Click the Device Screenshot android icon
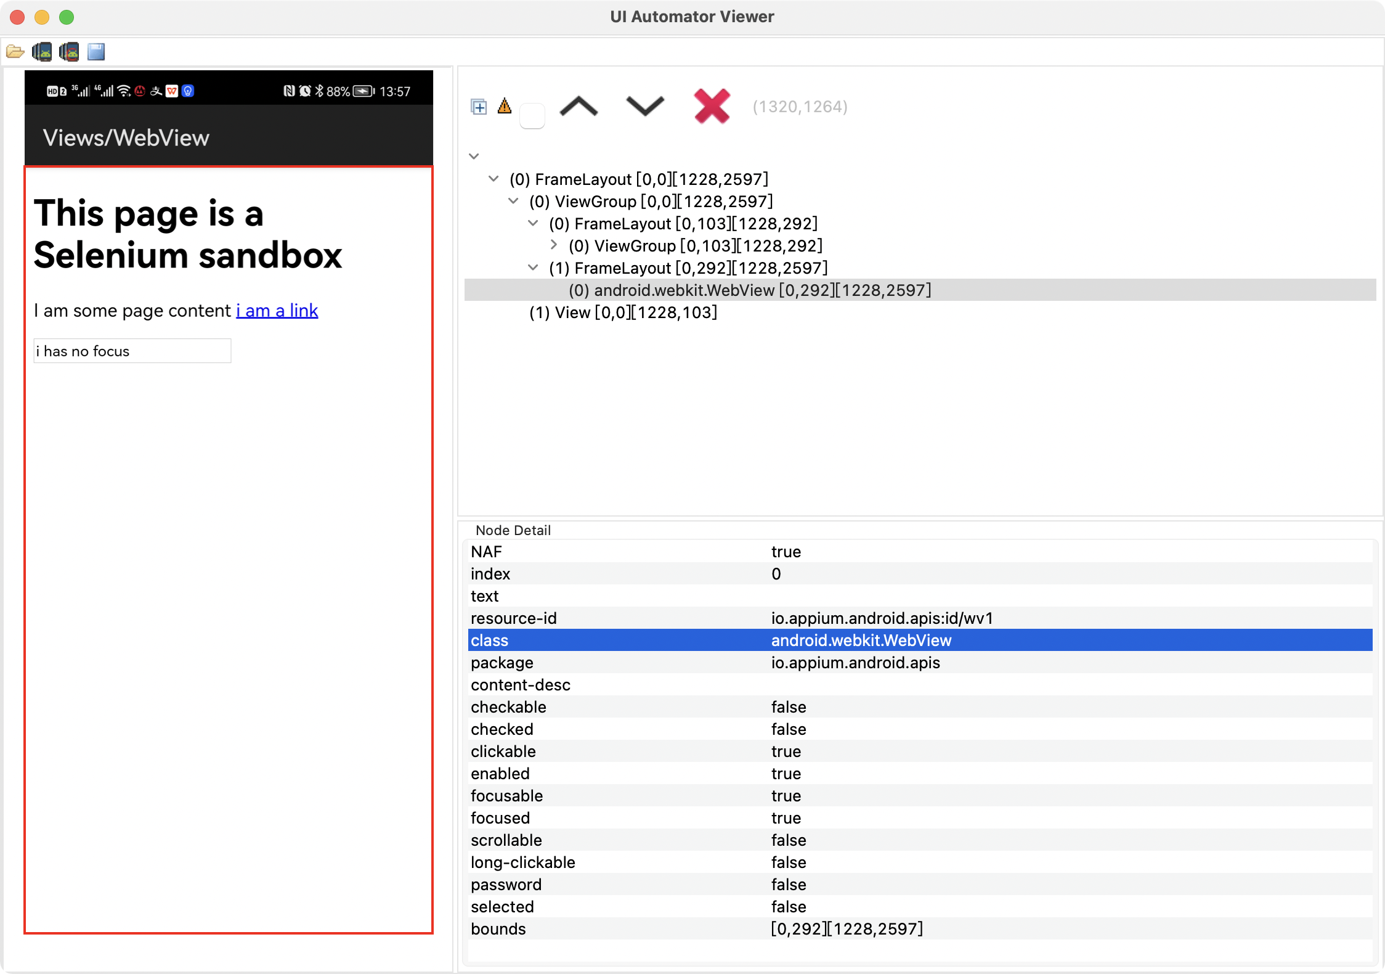 coord(42,52)
